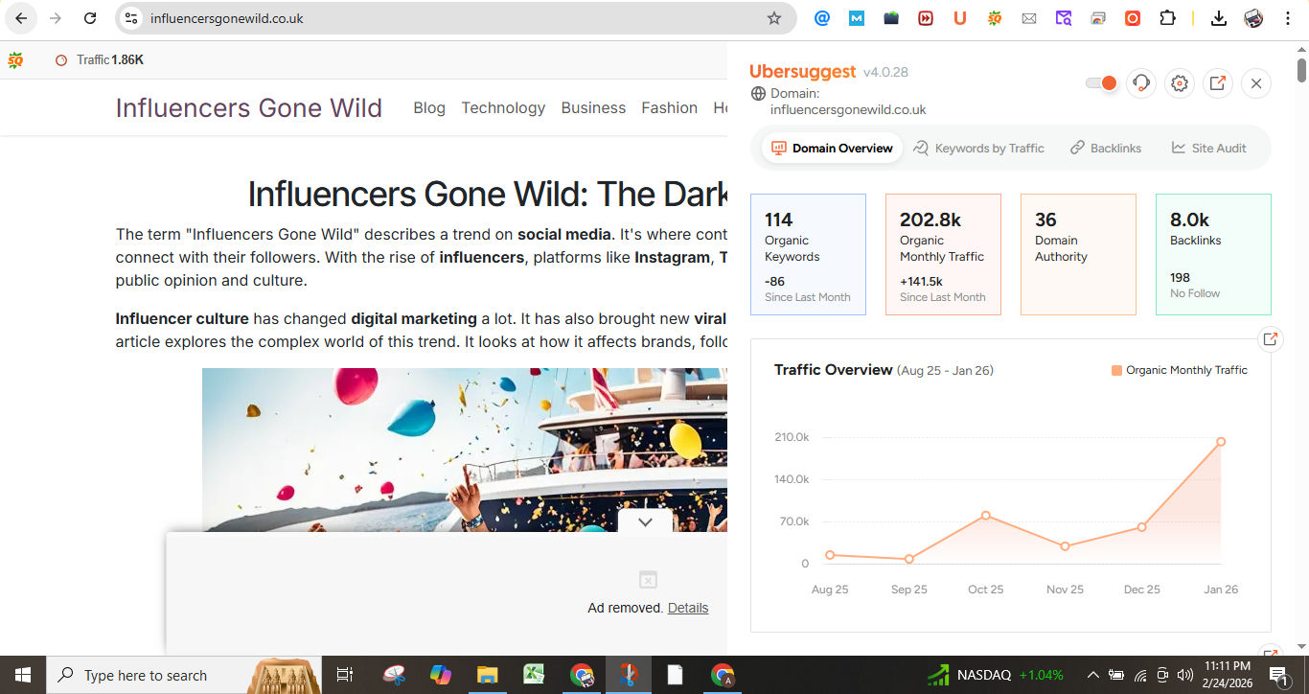The width and height of the screenshot is (1309, 694).
Task: Switch to Keywords by Traffic tab
Action: coord(979,148)
